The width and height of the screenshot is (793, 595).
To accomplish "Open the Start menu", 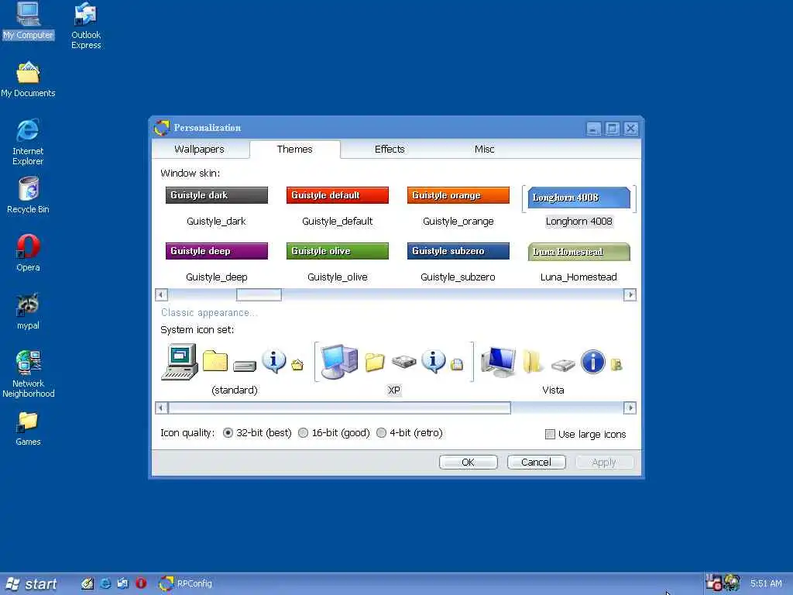I will click(x=31, y=584).
